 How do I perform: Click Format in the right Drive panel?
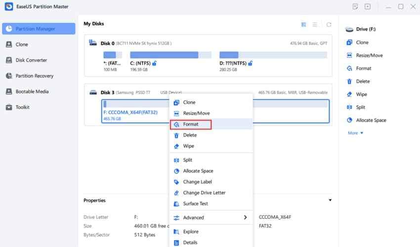tap(364, 69)
